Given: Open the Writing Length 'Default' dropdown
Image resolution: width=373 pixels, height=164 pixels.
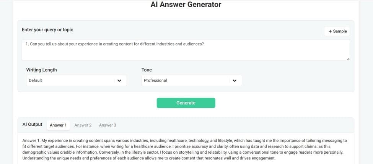Looking at the screenshot, I should [x=76, y=81].
